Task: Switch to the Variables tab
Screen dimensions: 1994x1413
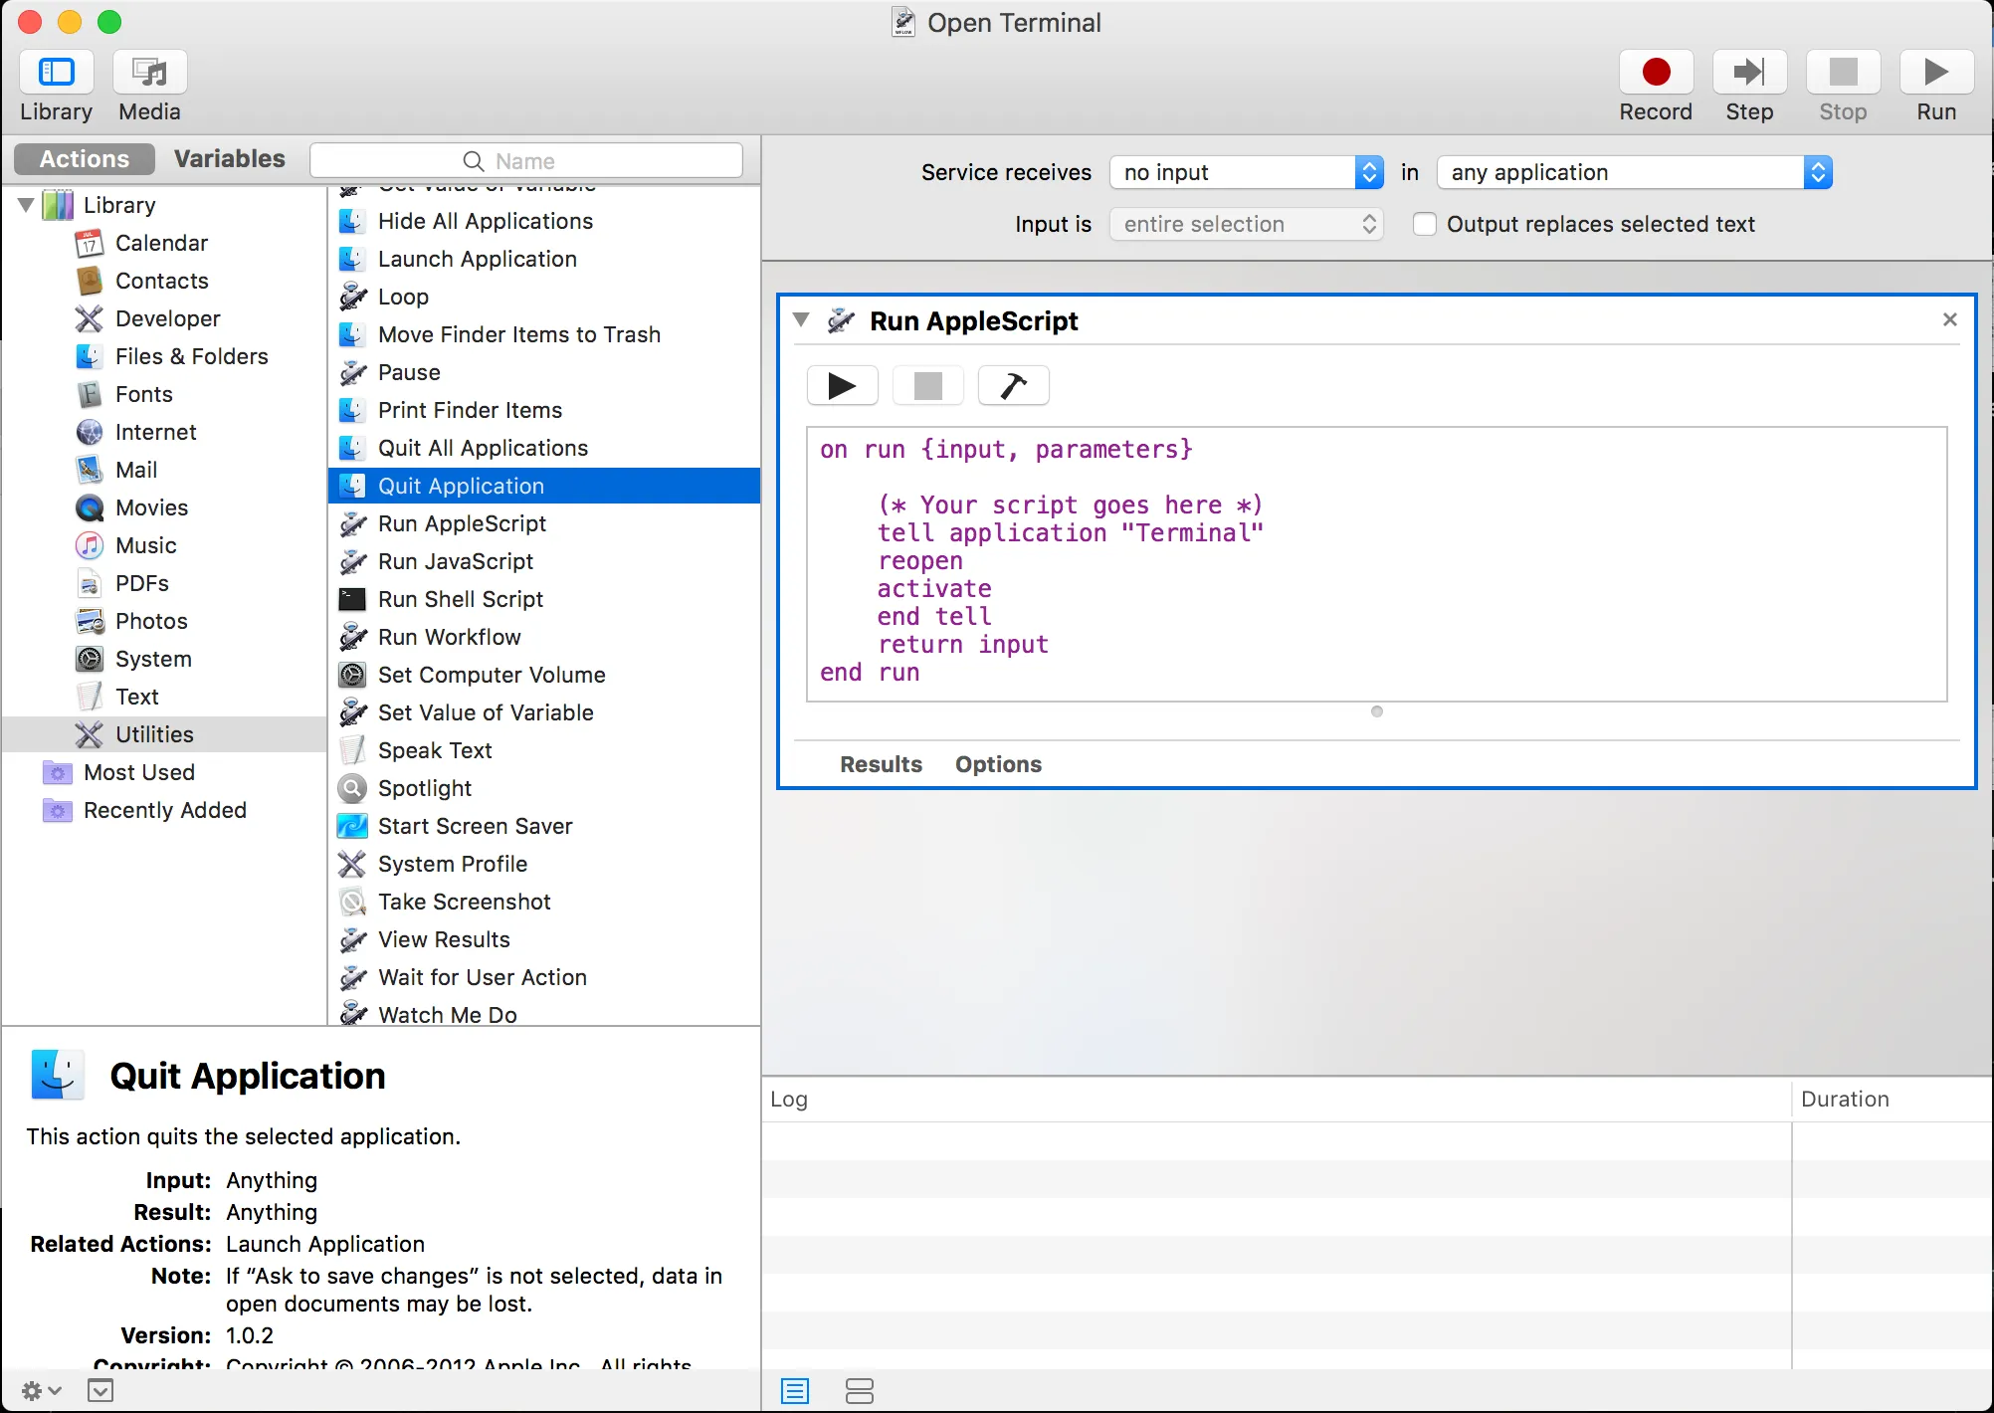Action: coord(229,159)
